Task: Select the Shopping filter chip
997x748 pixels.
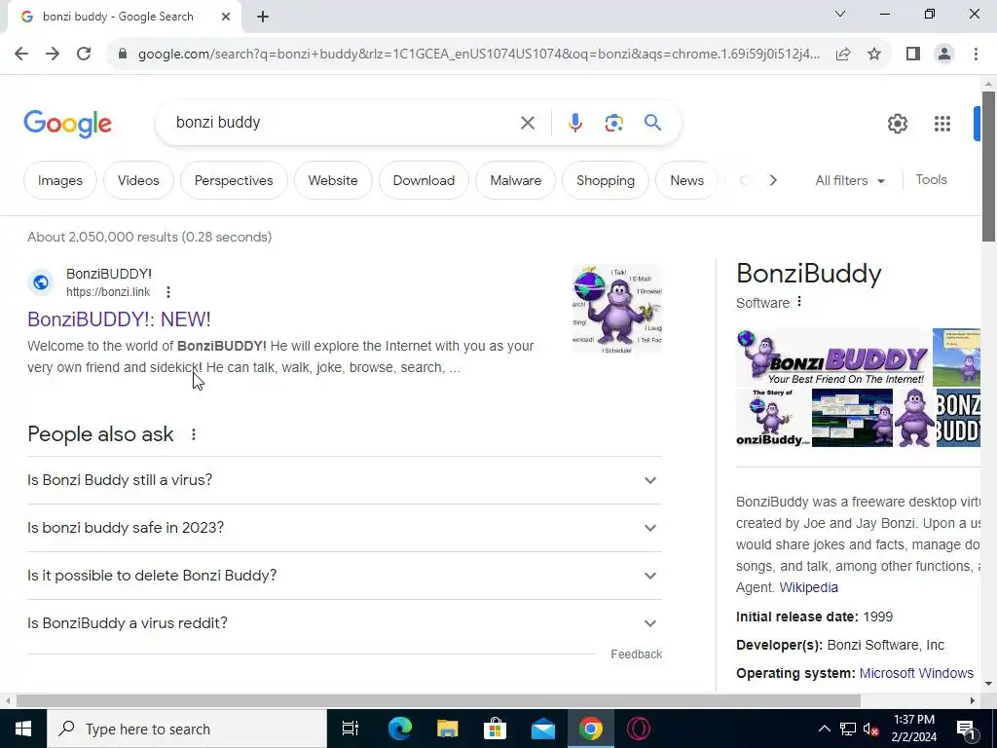Action: coord(606,180)
